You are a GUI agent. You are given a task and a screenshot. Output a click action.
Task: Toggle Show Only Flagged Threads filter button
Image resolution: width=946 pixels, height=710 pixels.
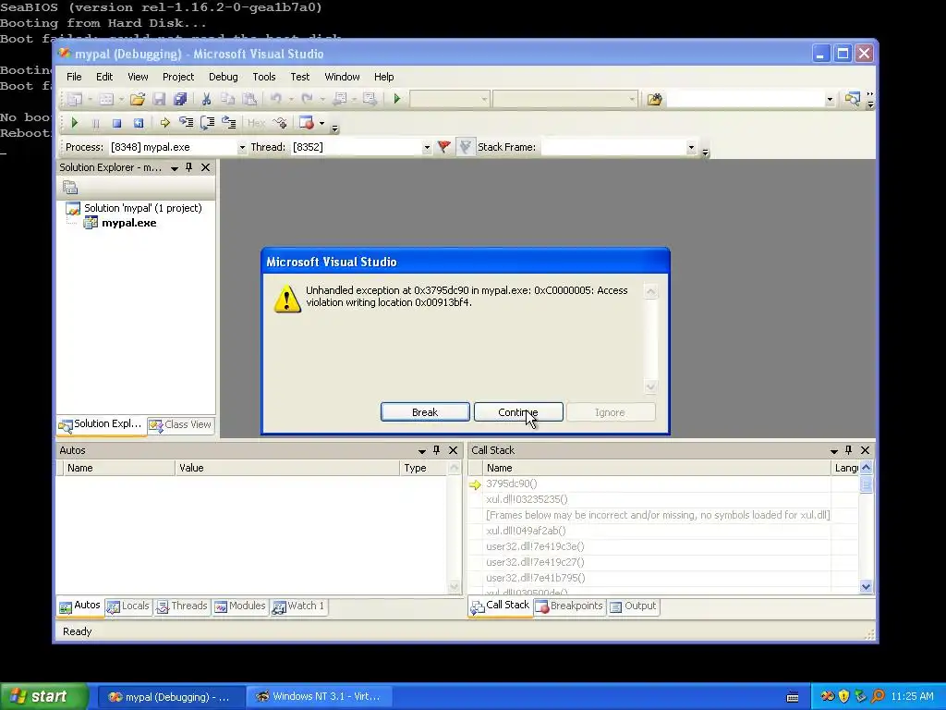(x=465, y=147)
